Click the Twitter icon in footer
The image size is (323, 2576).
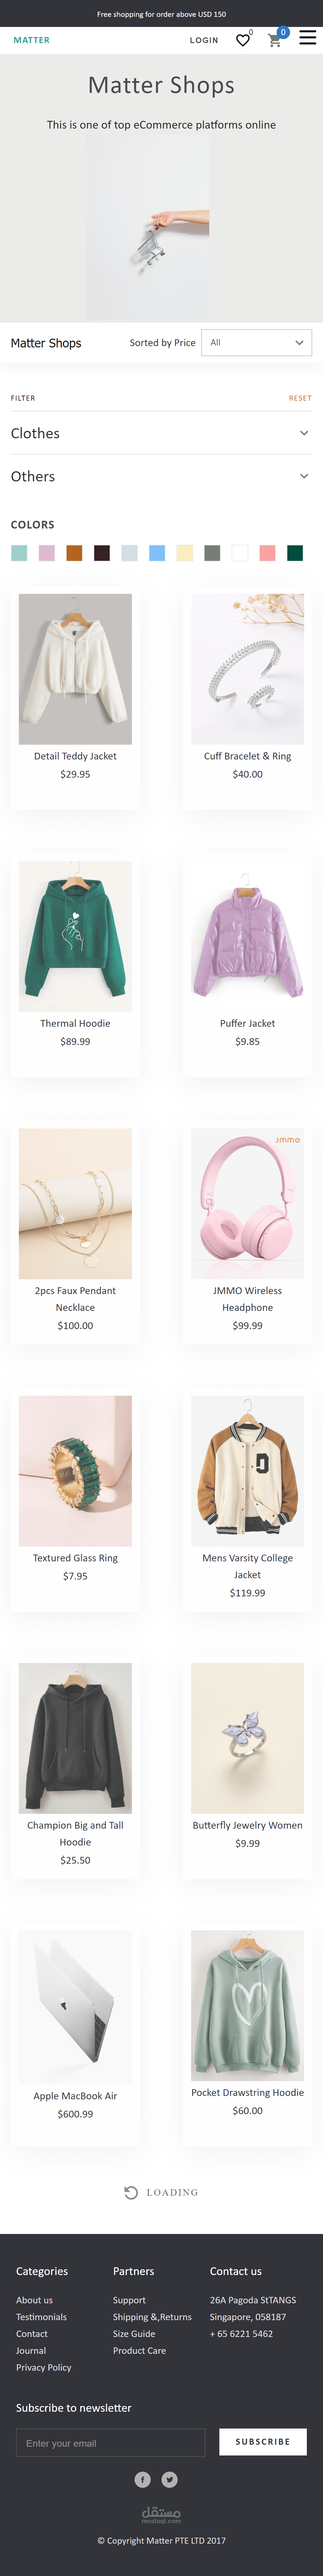coord(170,2479)
